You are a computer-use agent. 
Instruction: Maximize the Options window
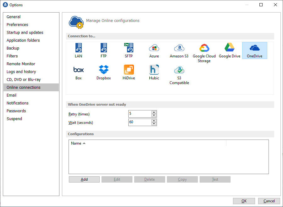pyautogui.click(x=261, y=5)
